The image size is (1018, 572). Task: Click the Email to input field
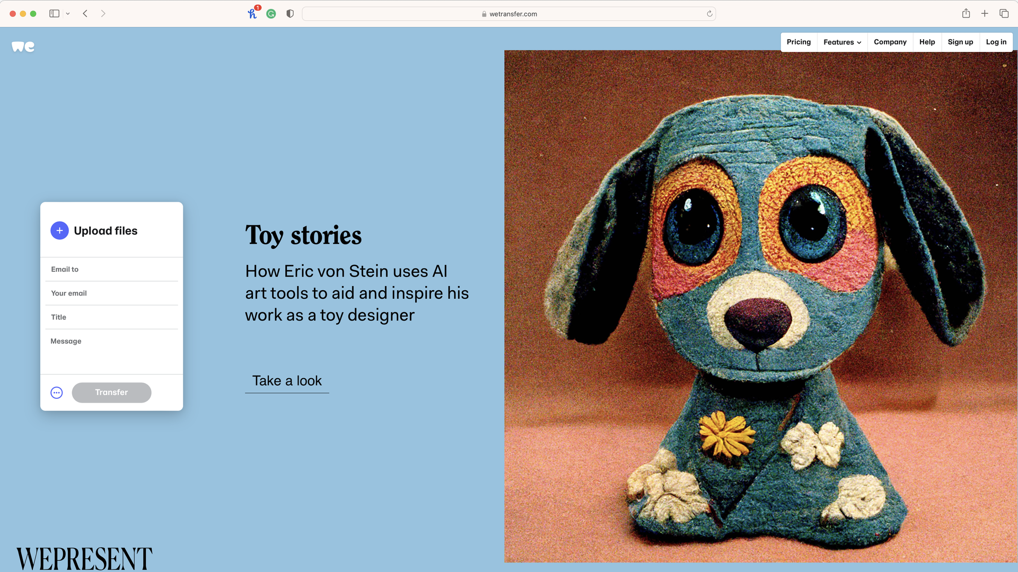tap(111, 269)
